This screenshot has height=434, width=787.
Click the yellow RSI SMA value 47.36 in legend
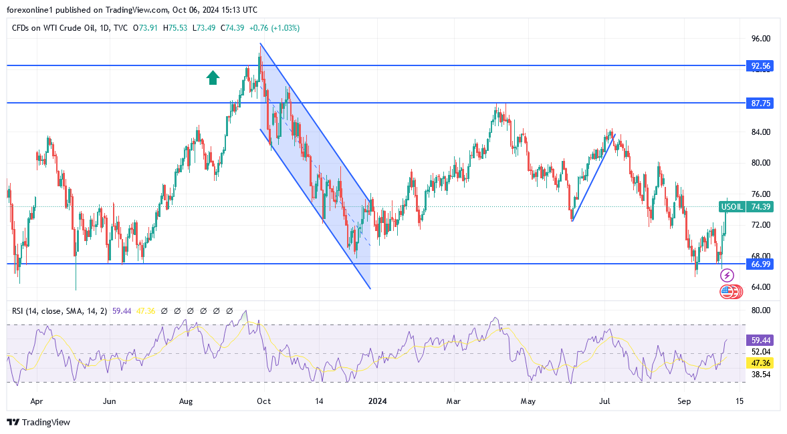146,311
